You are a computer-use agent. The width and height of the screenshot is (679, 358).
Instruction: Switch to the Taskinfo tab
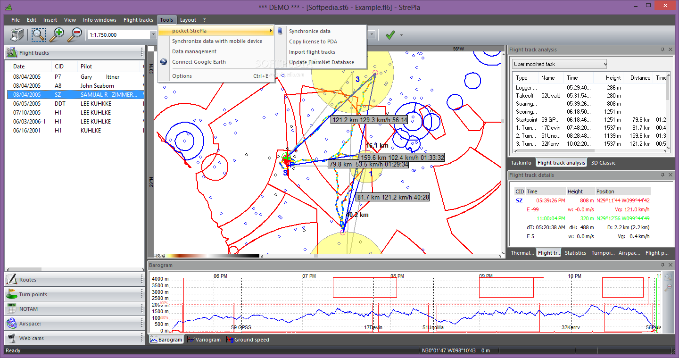[x=521, y=163]
